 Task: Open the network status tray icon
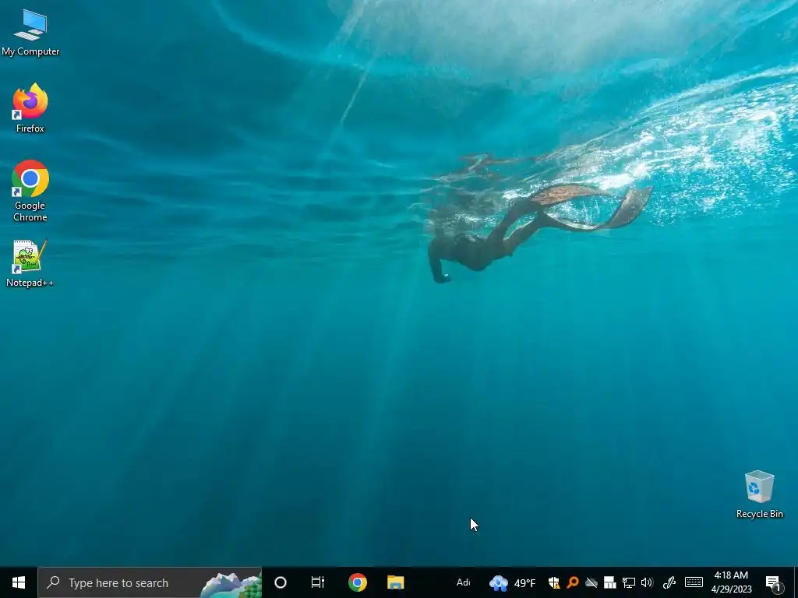(x=629, y=582)
